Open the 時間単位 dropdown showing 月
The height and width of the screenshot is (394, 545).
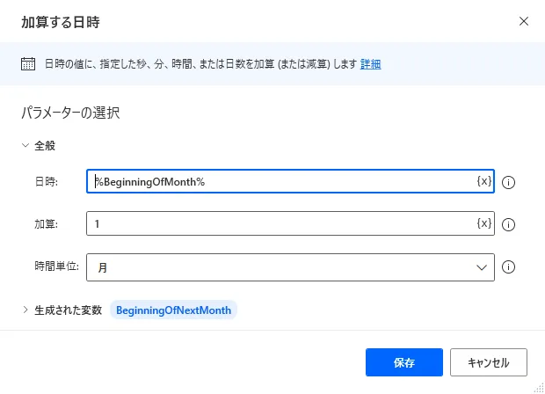point(281,266)
